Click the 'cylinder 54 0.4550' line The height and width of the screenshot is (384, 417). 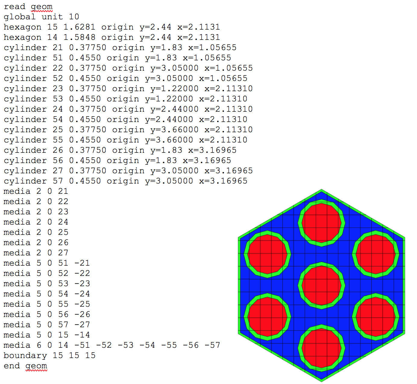[125, 120]
